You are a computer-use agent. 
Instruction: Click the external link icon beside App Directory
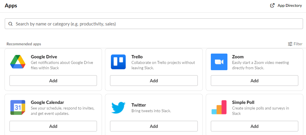tap(272, 6)
